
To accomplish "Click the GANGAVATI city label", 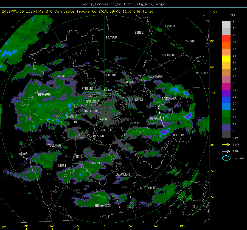I will [x=157, y=118].
